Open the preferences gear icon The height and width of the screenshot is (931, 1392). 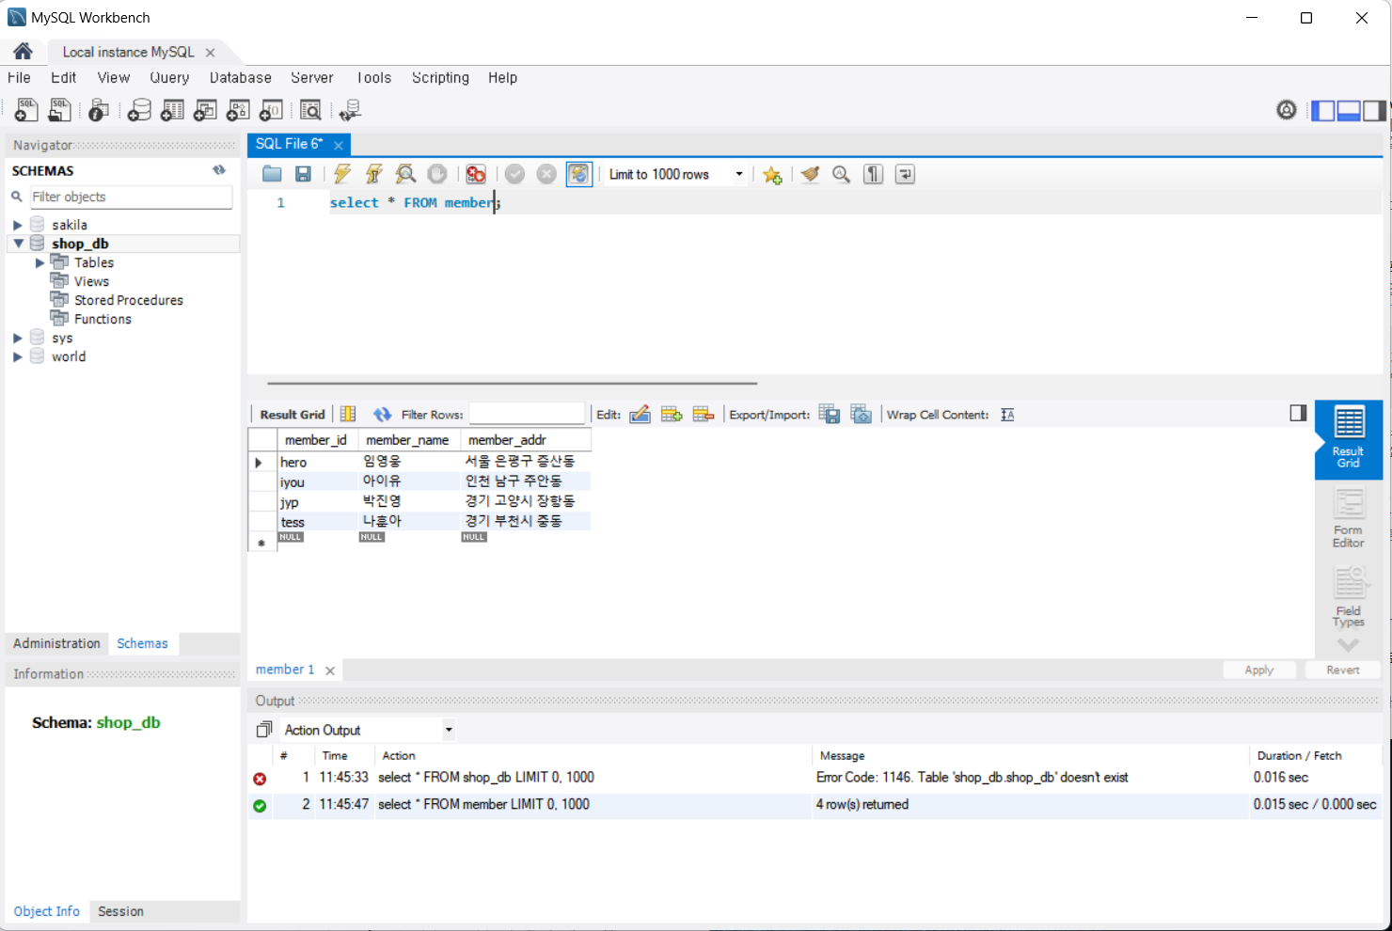click(1287, 110)
